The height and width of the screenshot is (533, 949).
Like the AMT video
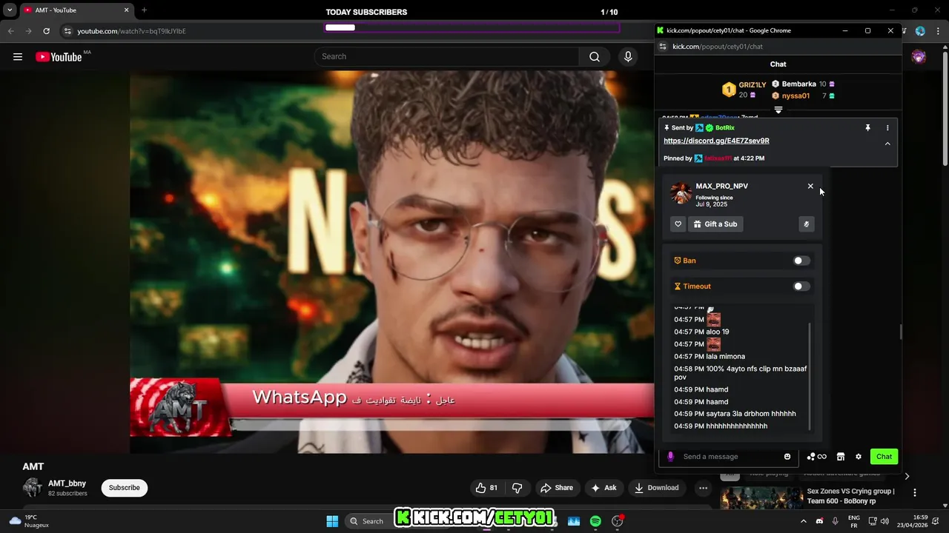[486, 488]
